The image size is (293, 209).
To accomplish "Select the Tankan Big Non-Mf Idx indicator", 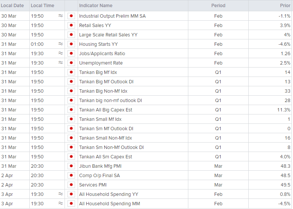I will (103, 91).
